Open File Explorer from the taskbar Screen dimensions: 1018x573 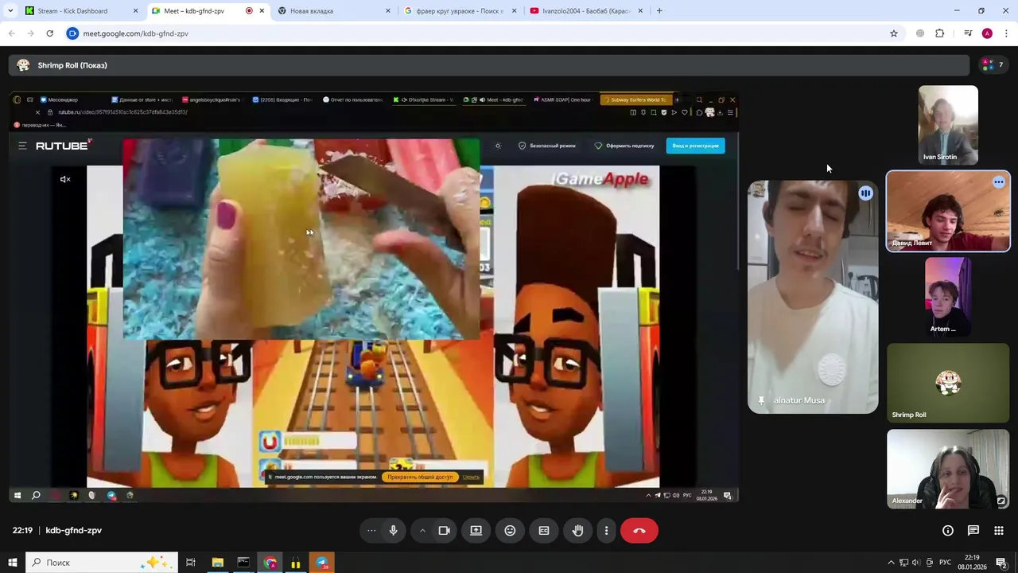pyautogui.click(x=217, y=563)
